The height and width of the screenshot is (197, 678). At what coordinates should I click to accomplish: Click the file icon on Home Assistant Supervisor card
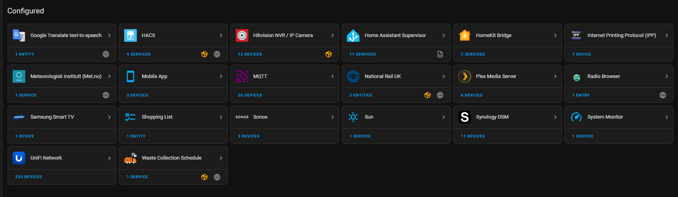[x=440, y=54]
